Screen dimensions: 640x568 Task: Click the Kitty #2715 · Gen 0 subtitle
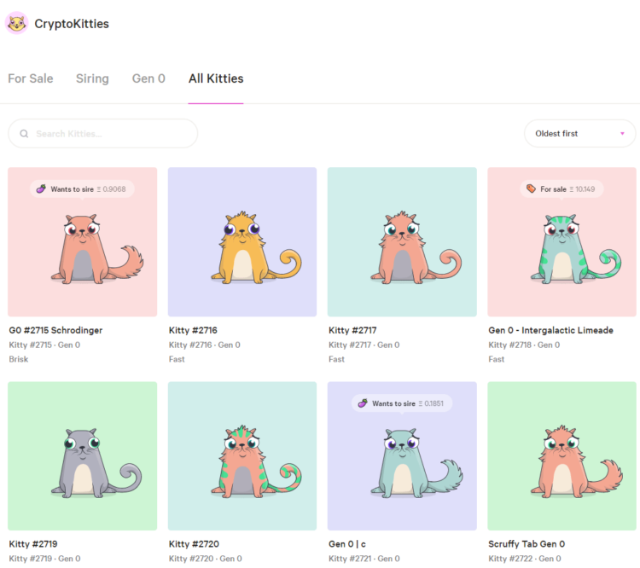tap(44, 345)
